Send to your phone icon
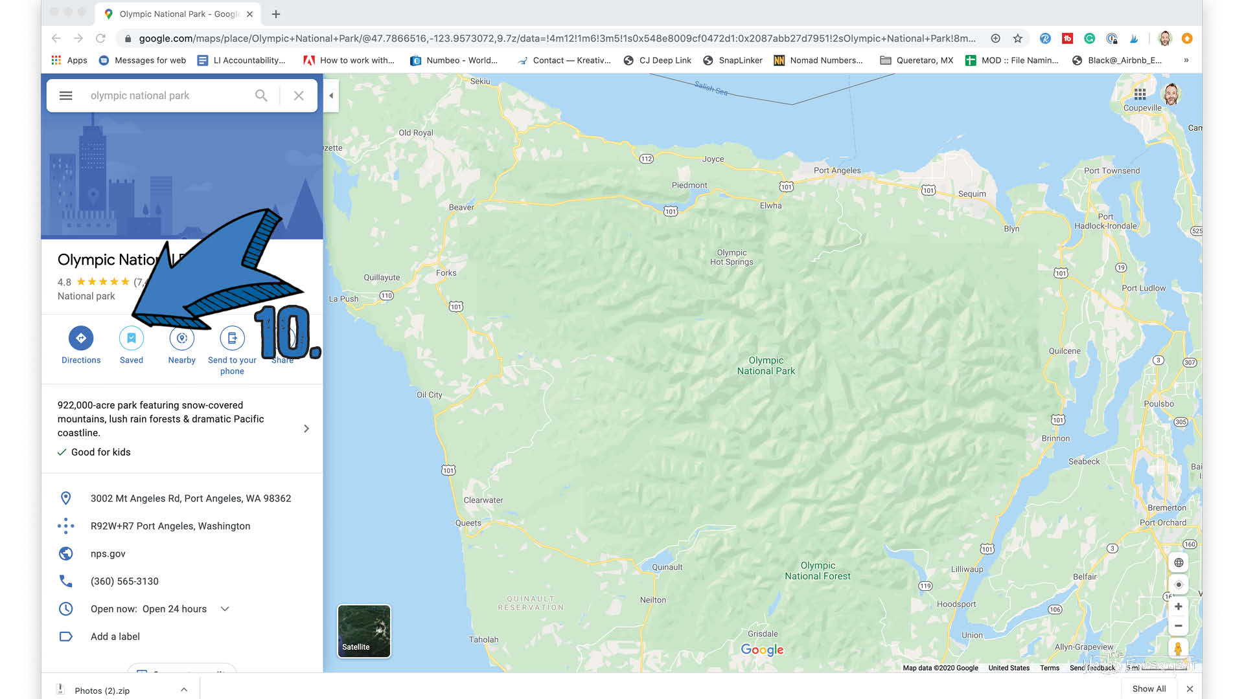The image size is (1244, 699). click(232, 338)
